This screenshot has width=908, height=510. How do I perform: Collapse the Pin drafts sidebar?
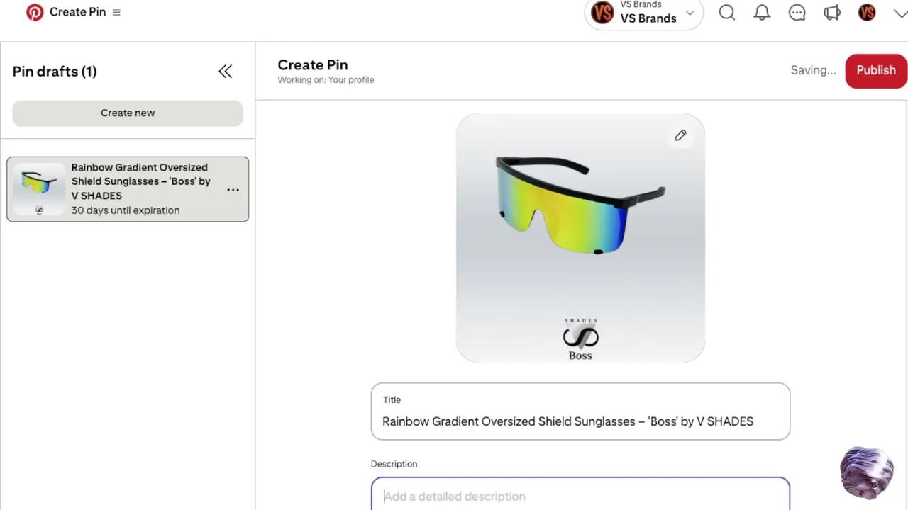point(226,72)
